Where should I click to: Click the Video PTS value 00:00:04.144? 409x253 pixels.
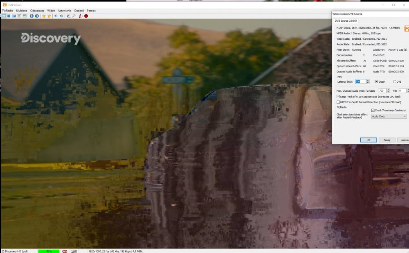pyautogui.click(x=396, y=66)
